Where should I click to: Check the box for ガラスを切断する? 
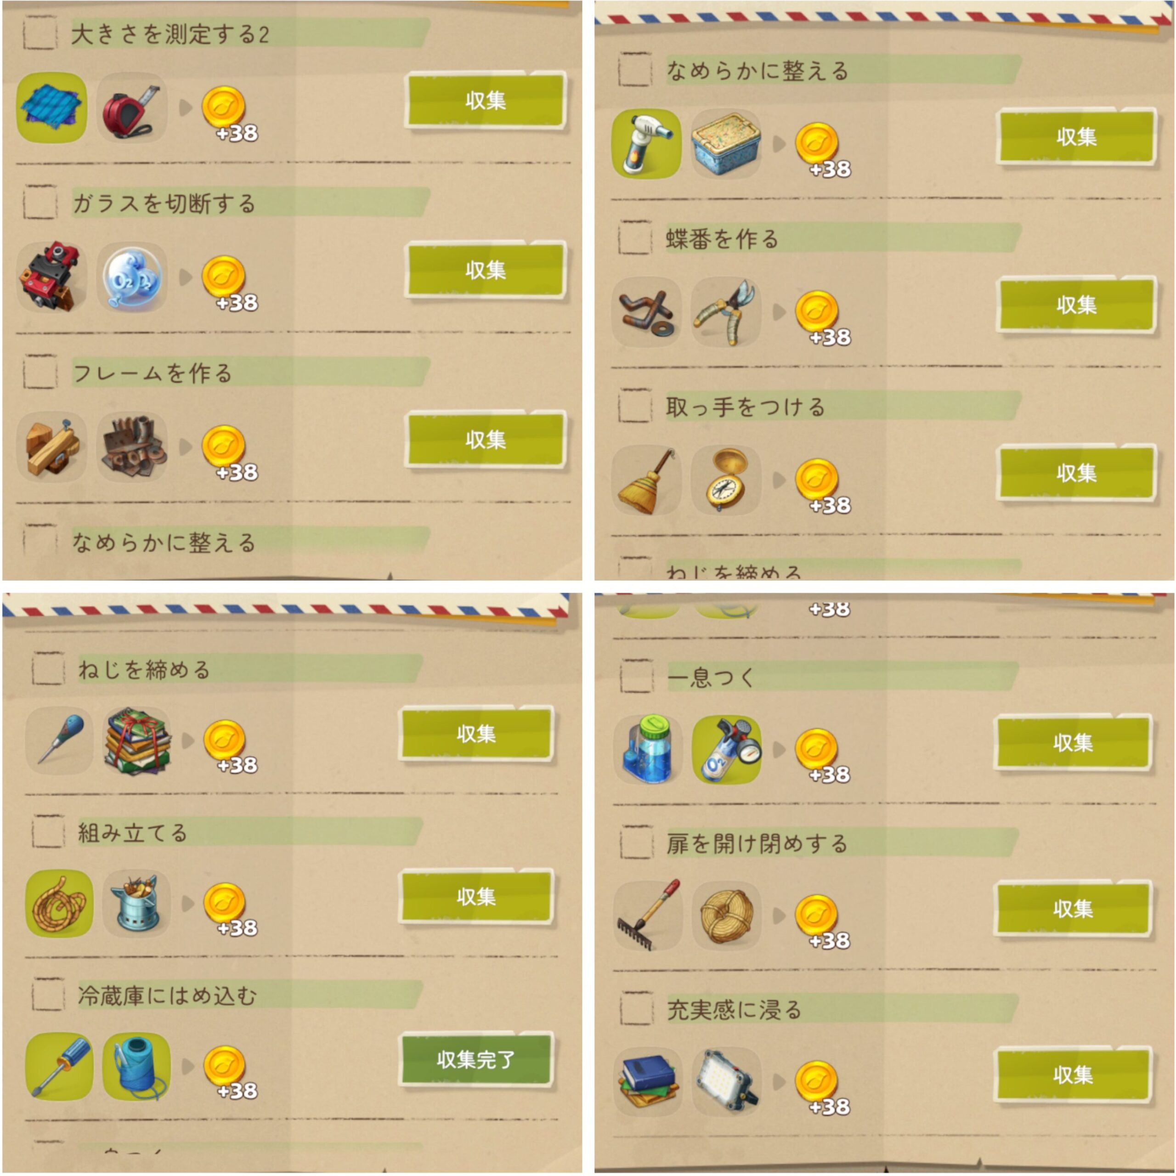40,202
